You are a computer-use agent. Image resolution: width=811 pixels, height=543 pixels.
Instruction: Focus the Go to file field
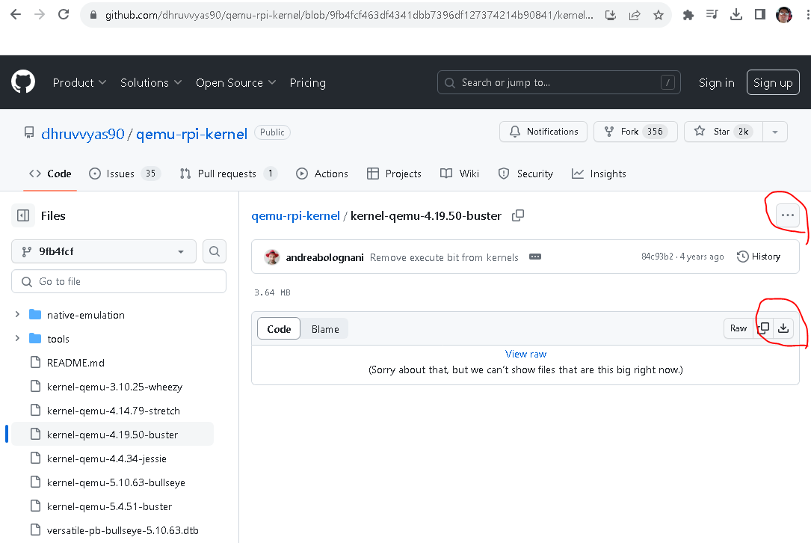click(118, 281)
